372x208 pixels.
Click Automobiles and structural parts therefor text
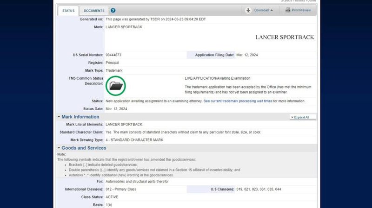(137, 182)
